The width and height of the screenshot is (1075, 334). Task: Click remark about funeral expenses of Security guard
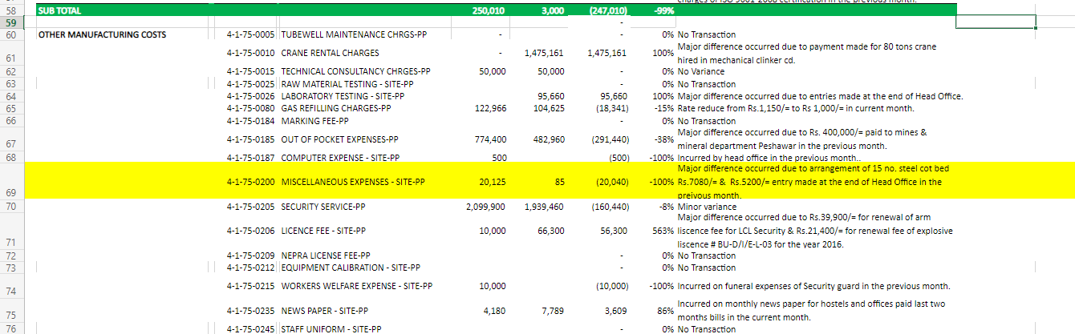(813, 286)
